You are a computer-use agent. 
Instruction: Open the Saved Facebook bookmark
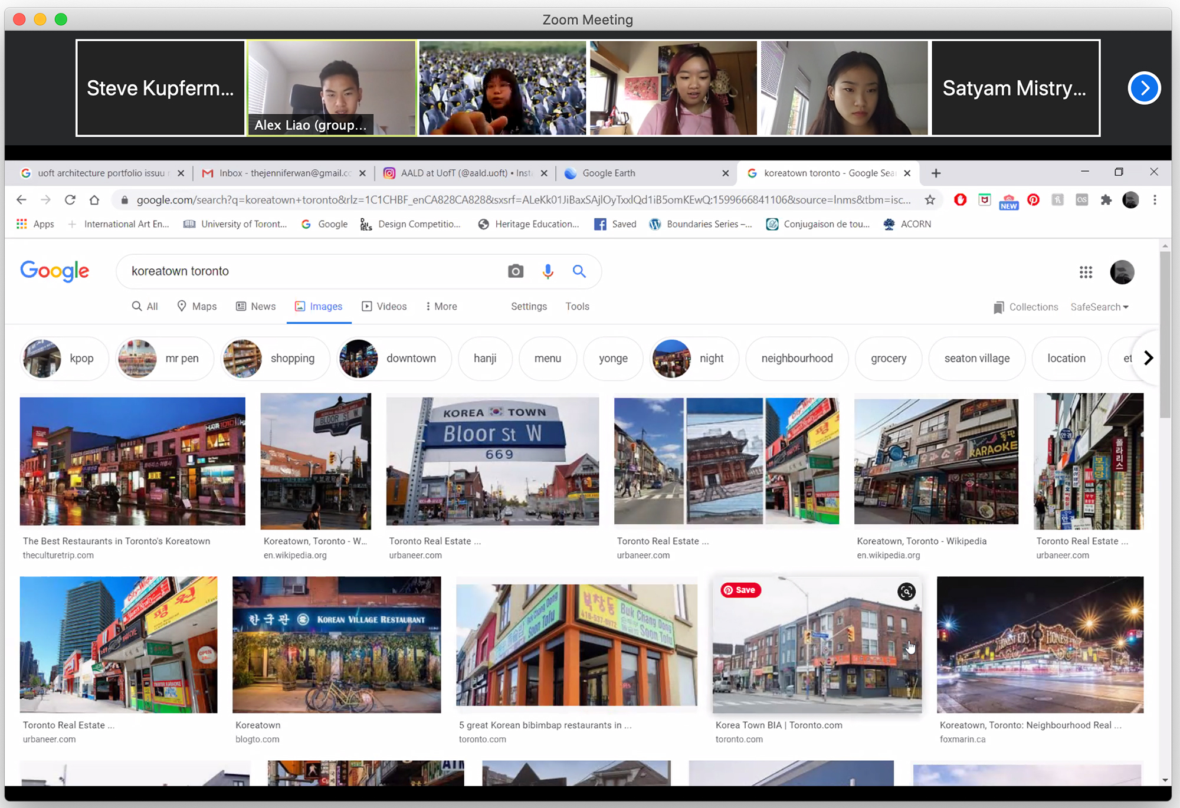click(x=615, y=224)
